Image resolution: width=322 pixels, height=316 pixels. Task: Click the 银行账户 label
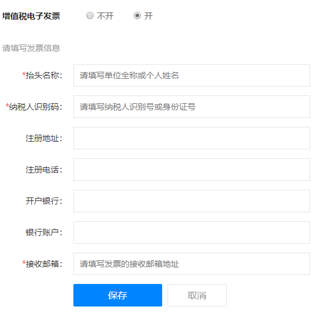[x=44, y=232]
